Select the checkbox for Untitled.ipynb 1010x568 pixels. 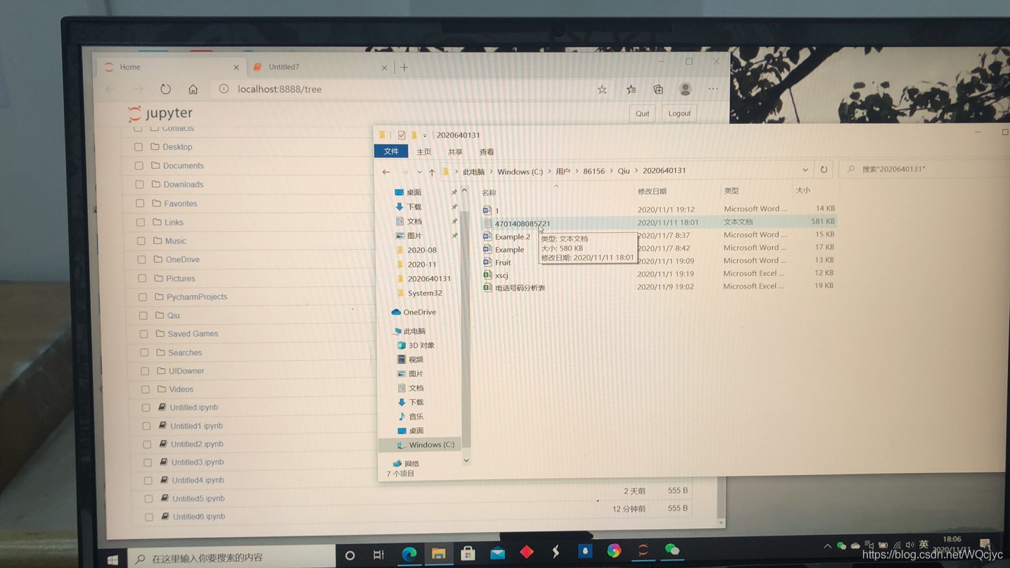tap(146, 408)
